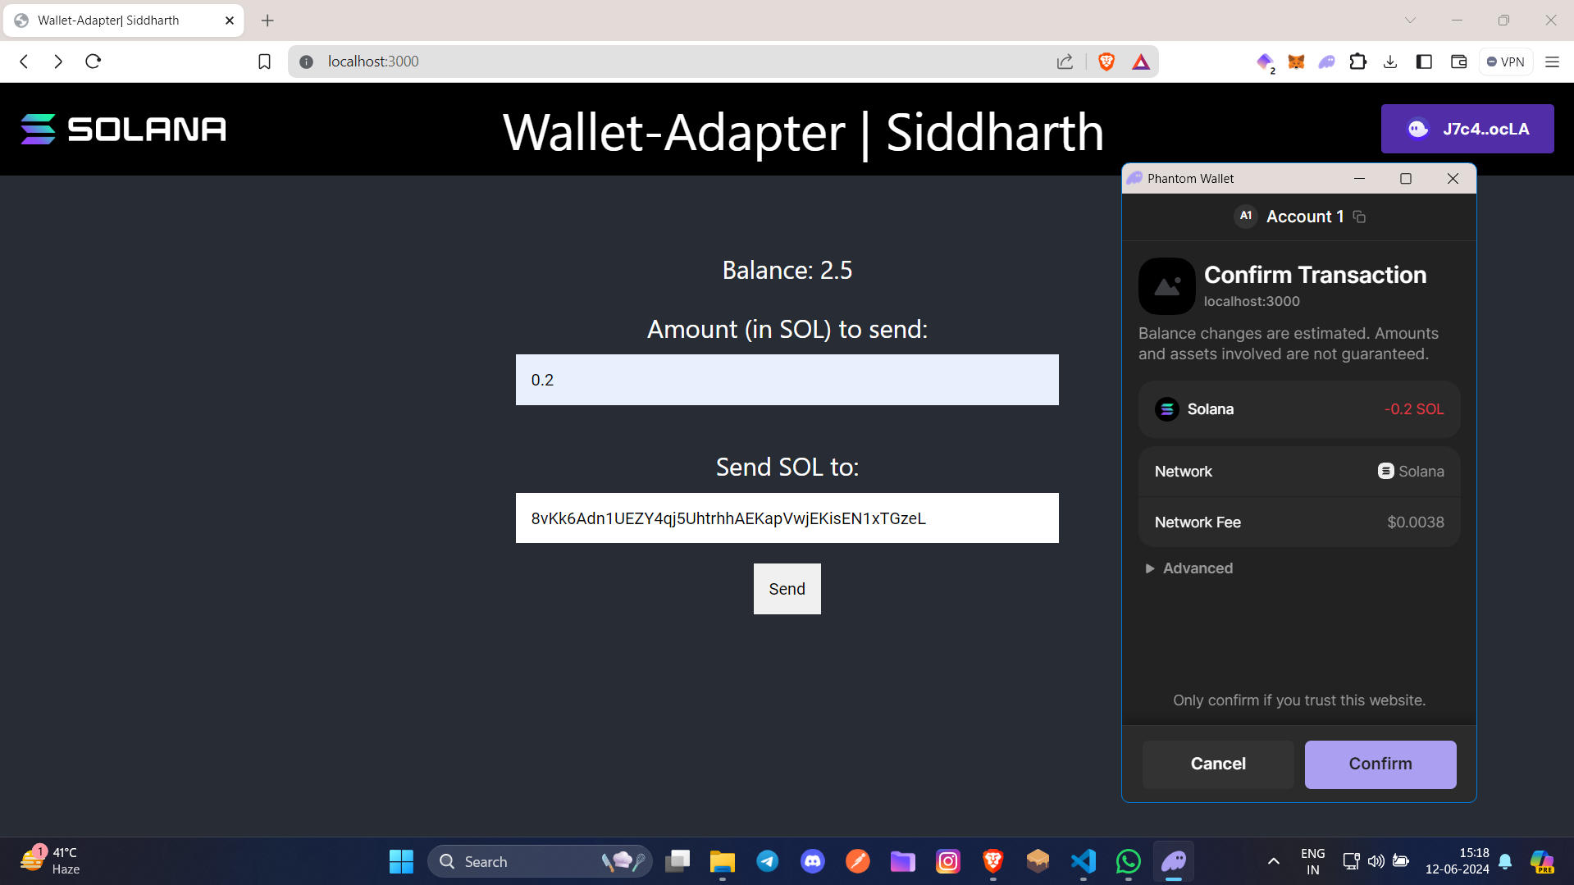1574x885 pixels.
Task: Expand the Advanced section
Action: click(x=1189, y=568)
